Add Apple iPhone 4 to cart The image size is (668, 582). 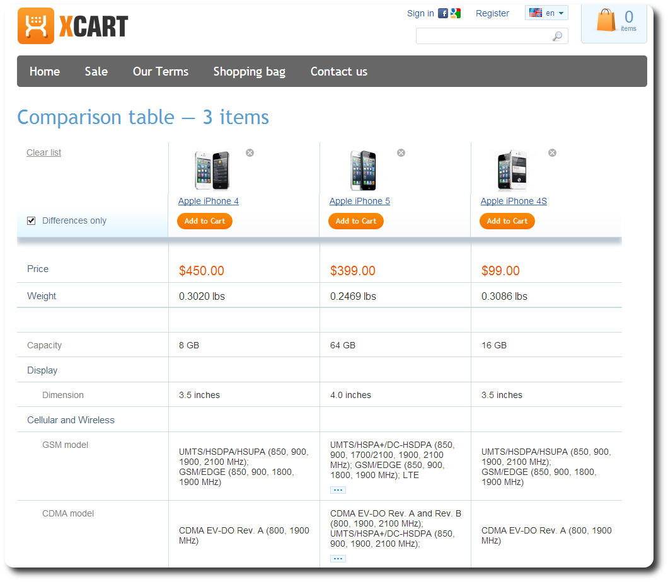[205, 221]
